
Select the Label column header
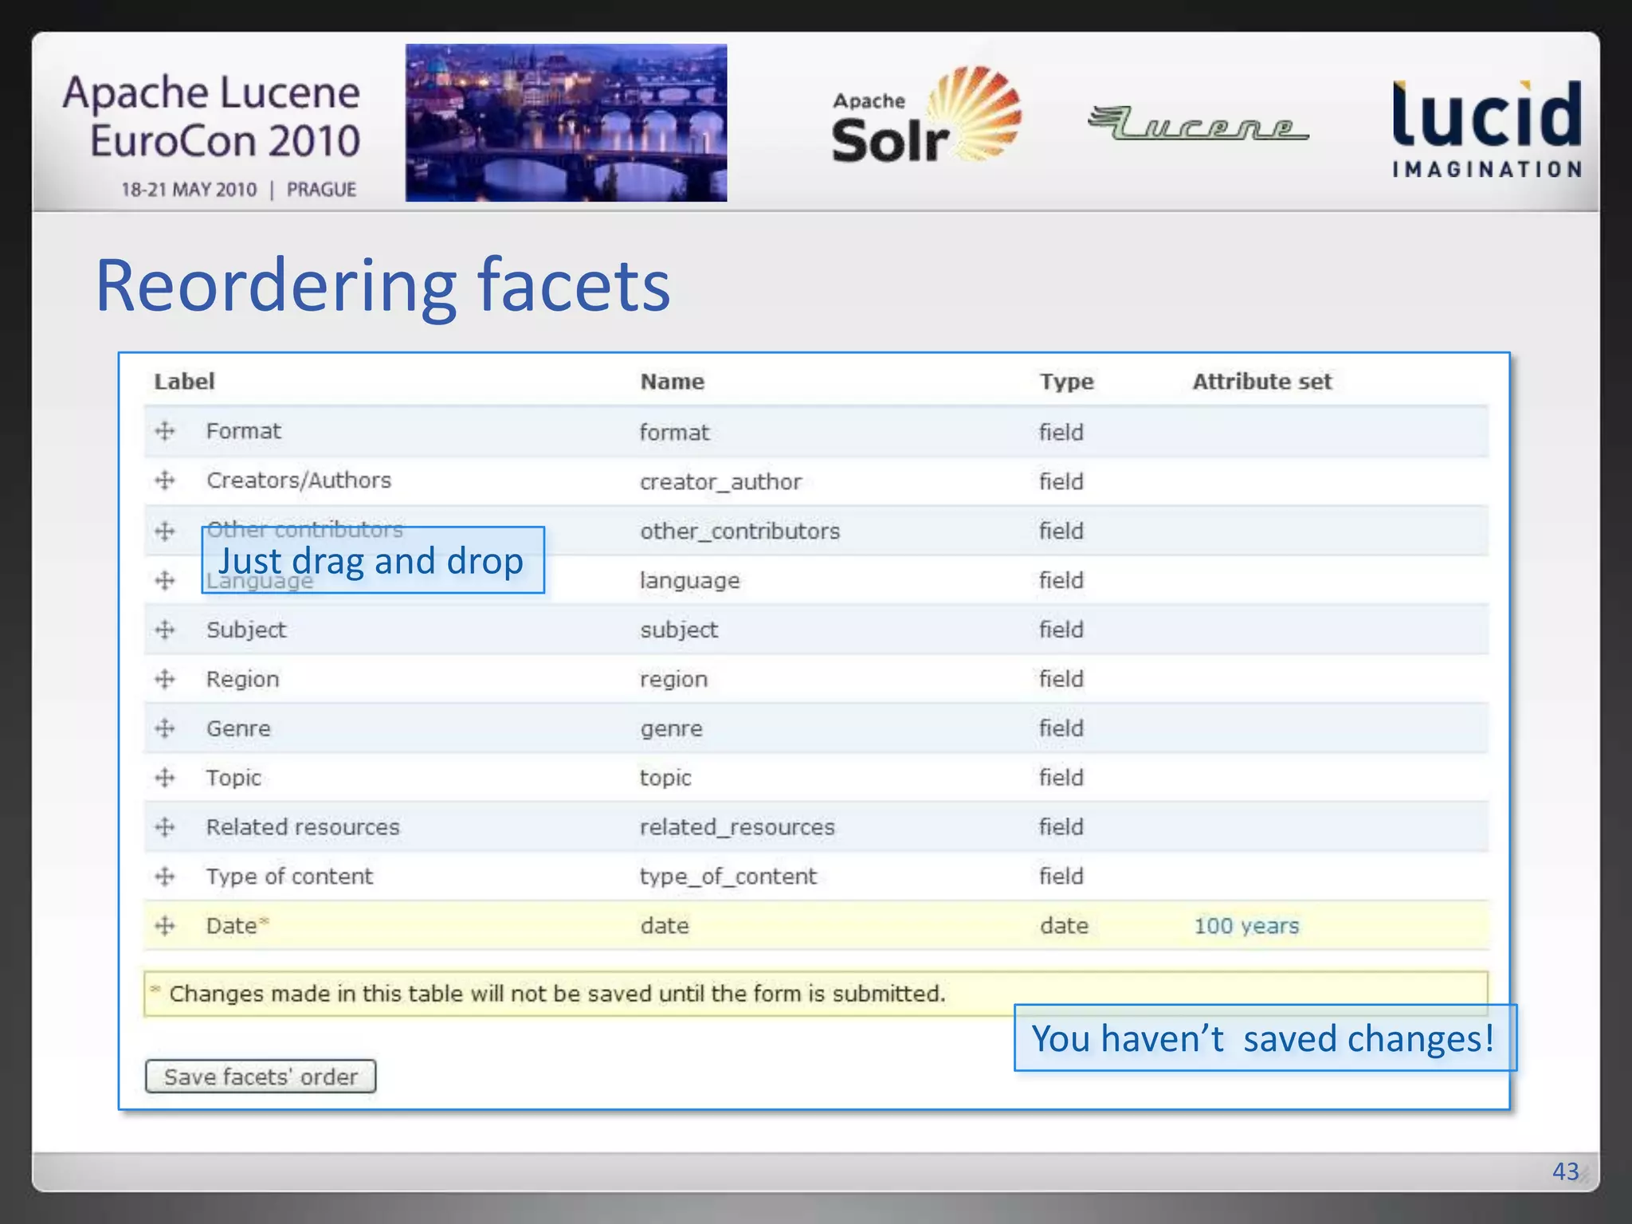click(184, 382)
